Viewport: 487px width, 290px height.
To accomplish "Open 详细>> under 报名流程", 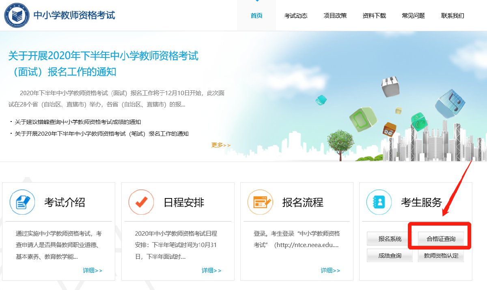I will pyautogui.click(x=331, y=271).
